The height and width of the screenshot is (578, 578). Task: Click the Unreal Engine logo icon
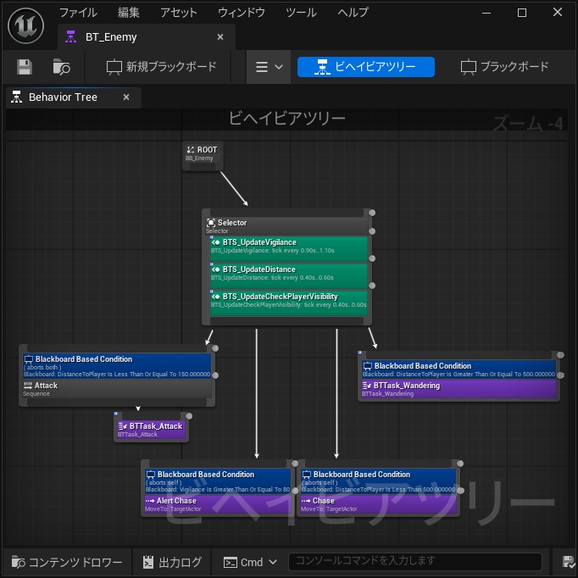(25, 25)
